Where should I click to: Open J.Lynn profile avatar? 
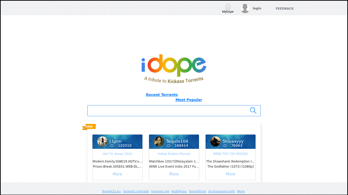point(102,142)
